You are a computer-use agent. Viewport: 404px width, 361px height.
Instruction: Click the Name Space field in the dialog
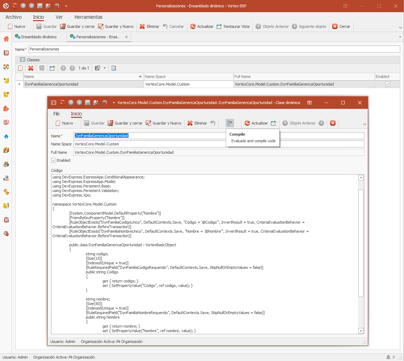point(219,144)
